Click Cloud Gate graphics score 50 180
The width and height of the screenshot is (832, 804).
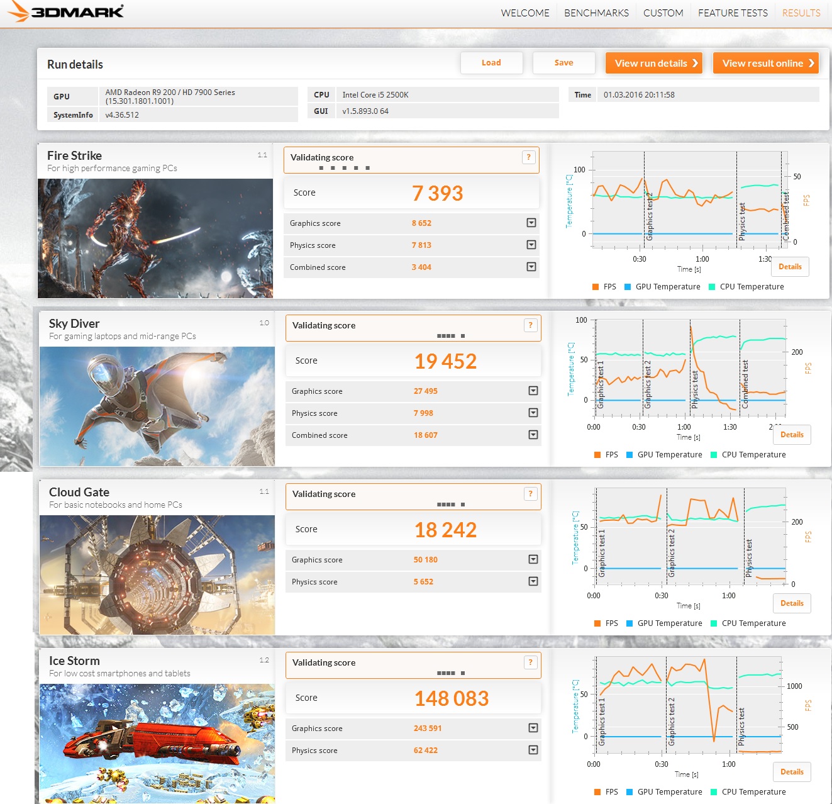coord(426,560)
